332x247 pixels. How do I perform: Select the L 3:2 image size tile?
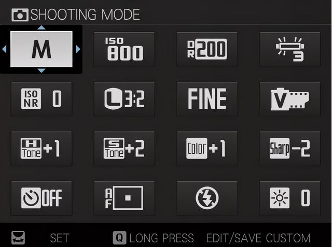(125, 99)
